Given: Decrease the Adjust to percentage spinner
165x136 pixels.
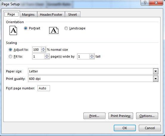Looking at the screenshot, I should point(43,51).
